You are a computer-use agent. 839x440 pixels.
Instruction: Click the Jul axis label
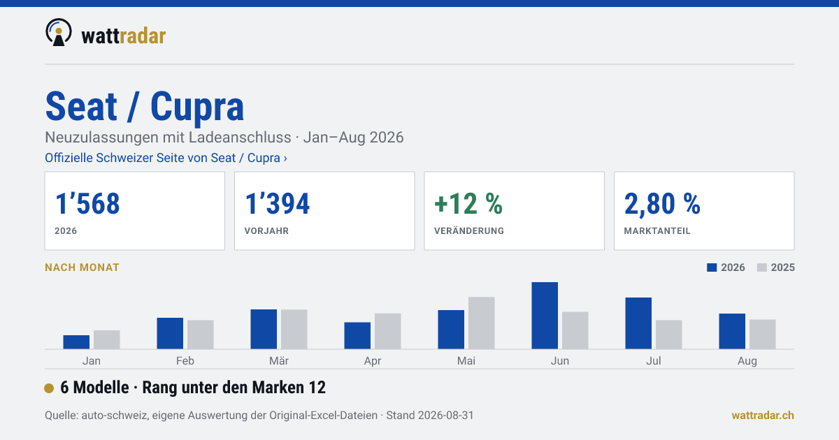tap(654, 361)
